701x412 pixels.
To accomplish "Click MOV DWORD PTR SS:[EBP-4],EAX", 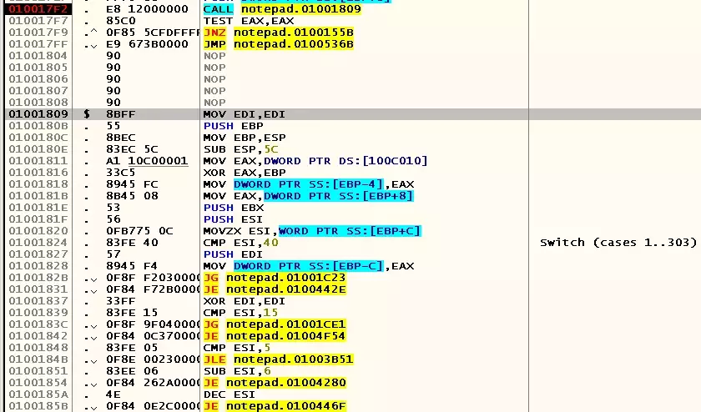I will tap(309, 184).
